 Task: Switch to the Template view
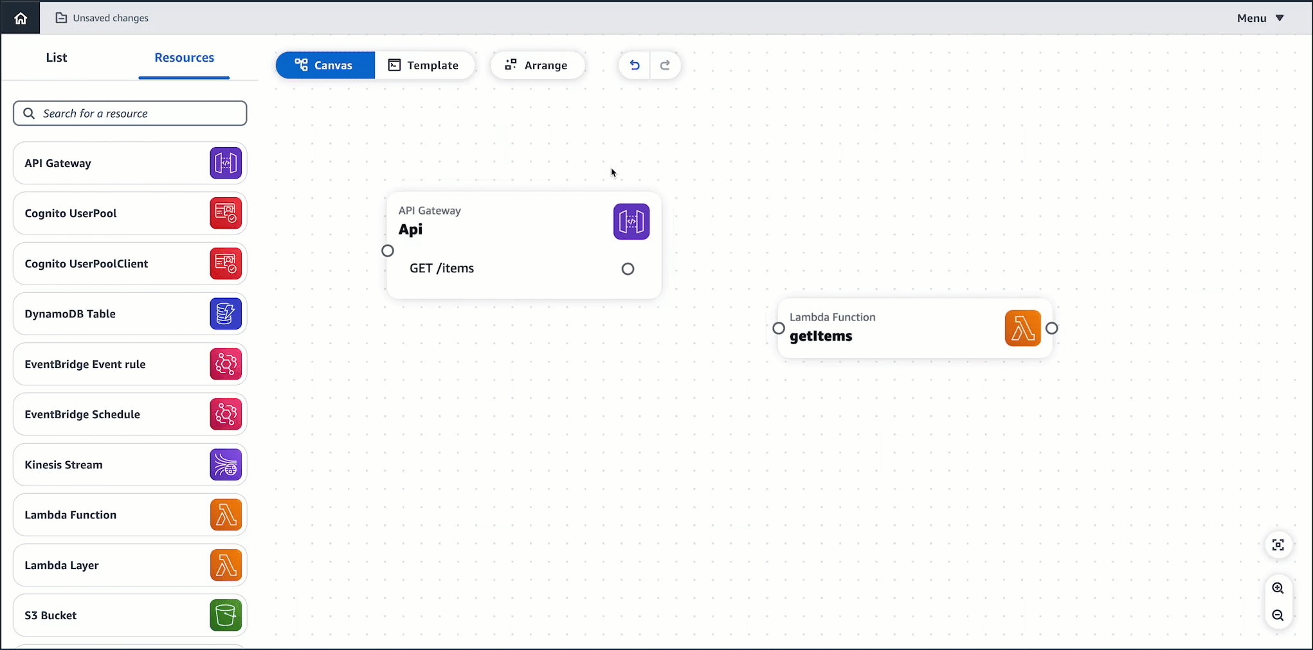[x=424, y=65]
